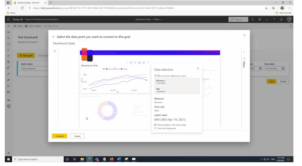
Task: Reload the page in browser
Action: pyautogui.click(x=22, y=8)
